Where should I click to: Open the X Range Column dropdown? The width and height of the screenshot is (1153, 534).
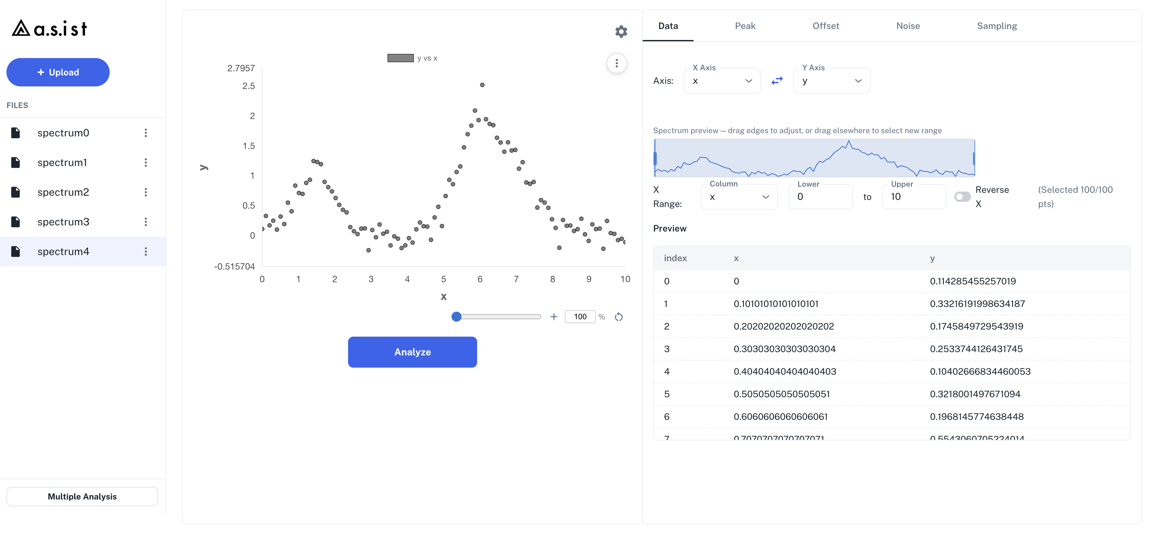(x=739, y=197)
